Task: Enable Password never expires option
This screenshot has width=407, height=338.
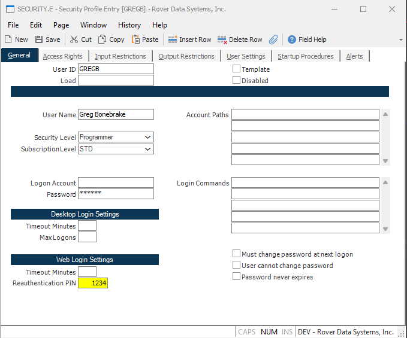Action: coord(236,277)
